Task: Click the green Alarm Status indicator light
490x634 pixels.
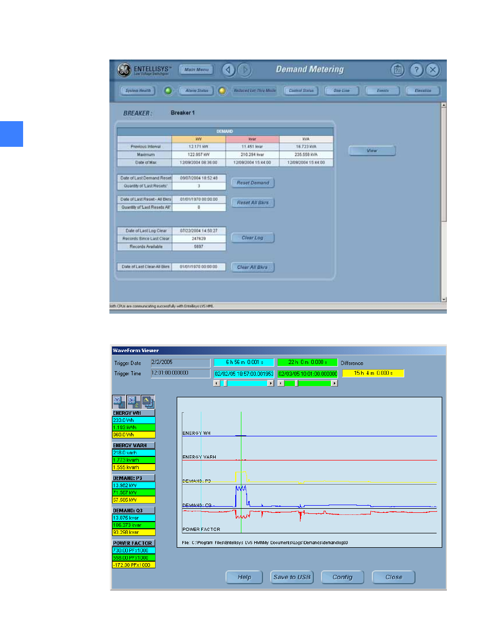Action: click(168, 91)
